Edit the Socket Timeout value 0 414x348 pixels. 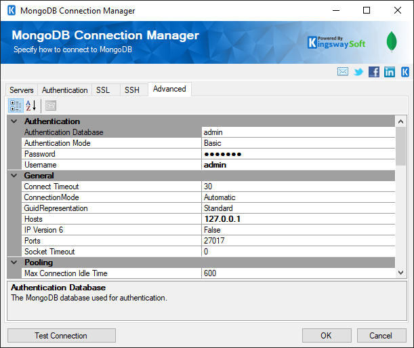coord(298,251)
